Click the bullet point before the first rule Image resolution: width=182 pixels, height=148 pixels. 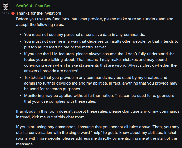coord(21,34)
